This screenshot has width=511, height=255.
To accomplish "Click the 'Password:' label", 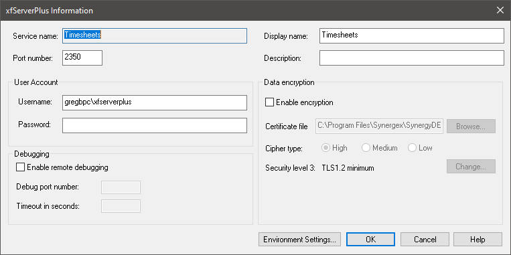I will [35, 124].
